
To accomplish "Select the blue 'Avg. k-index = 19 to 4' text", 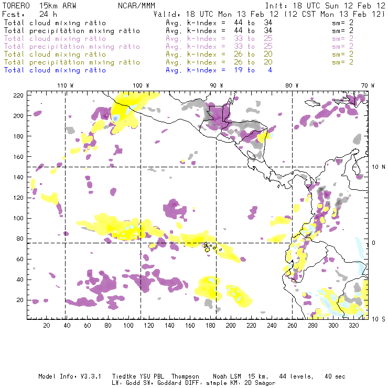I will 219,70.
